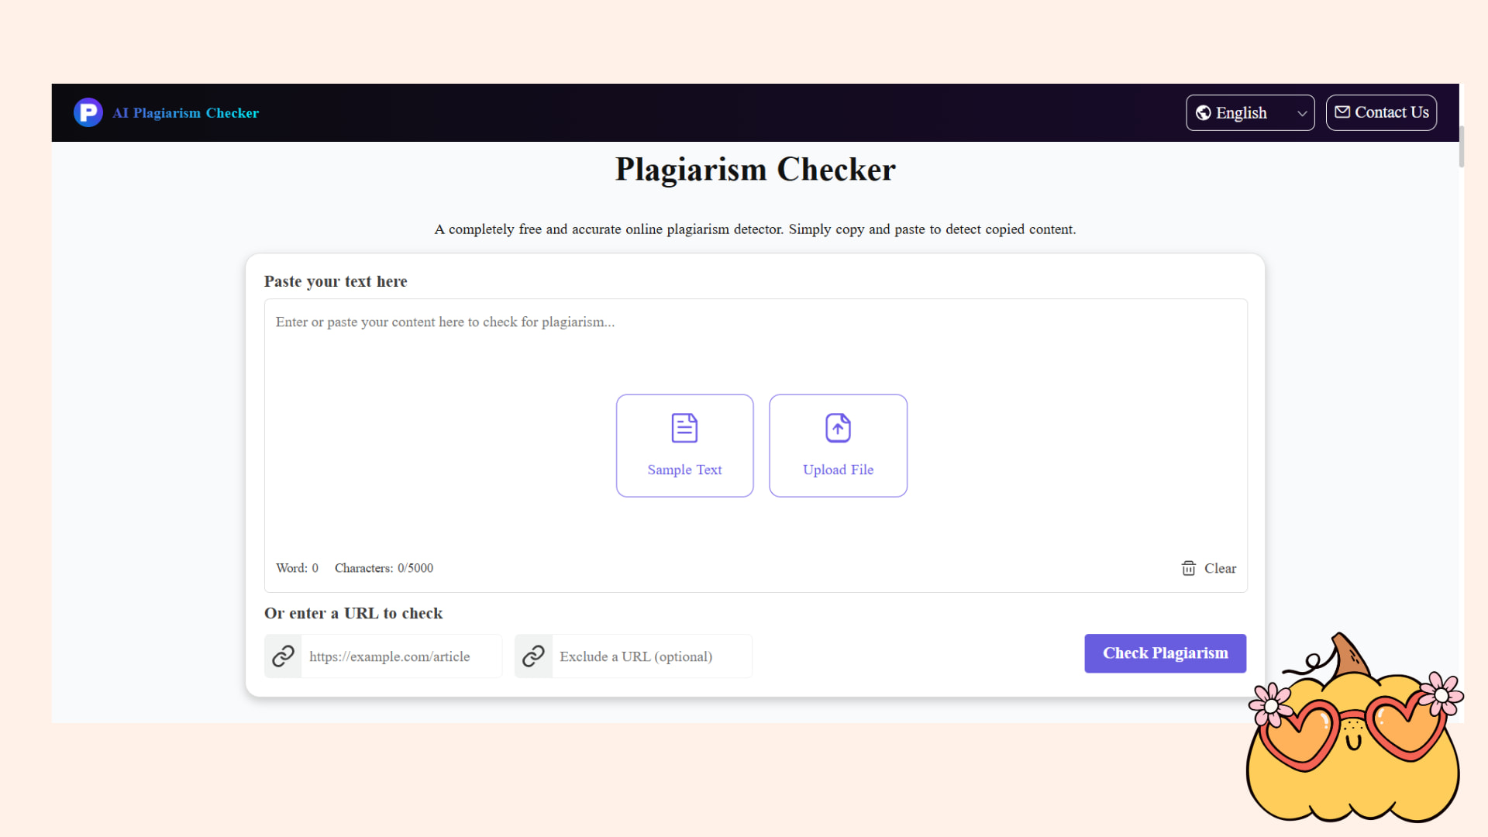
Task: Click the purple P logo in the header
Action: [88, 112]
